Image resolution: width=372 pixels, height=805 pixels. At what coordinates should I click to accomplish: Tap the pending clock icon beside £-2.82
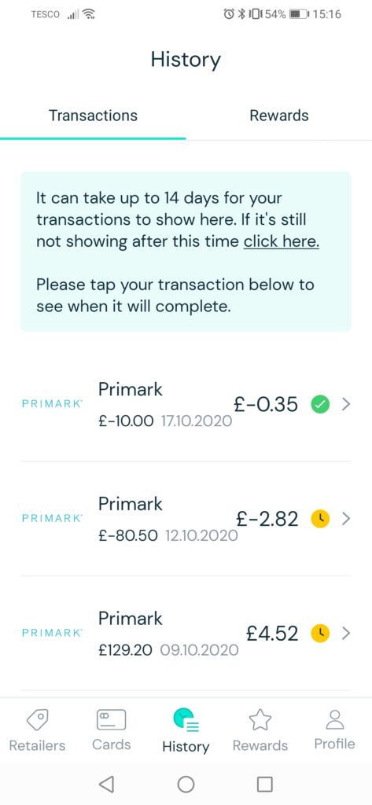[320, 519]
